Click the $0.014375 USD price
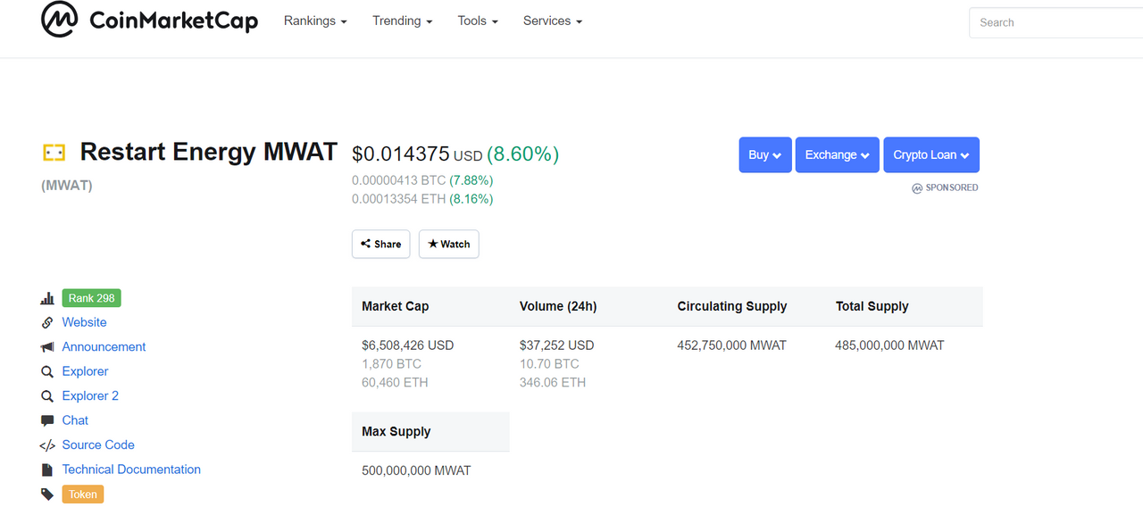 [417, 154]
